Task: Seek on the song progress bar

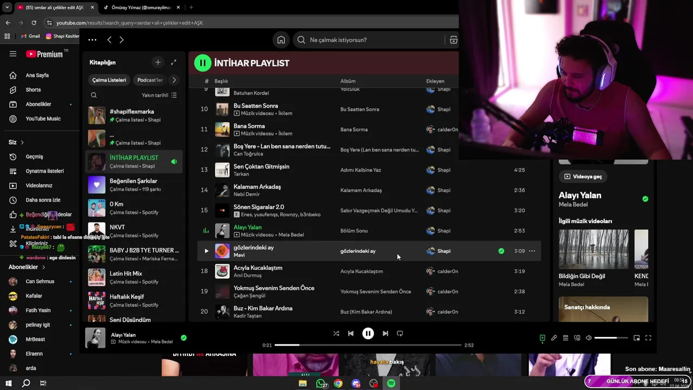Action: (368, 345)
